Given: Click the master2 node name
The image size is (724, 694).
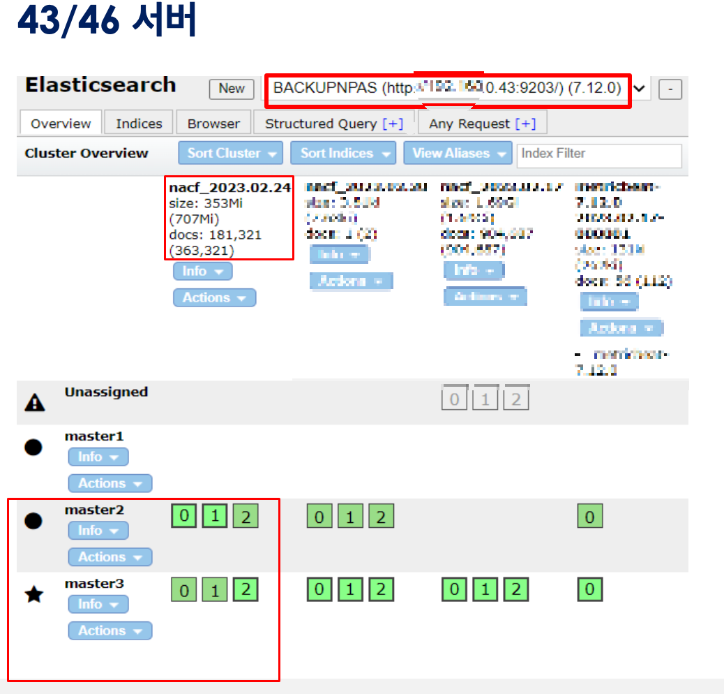Looking at the screenshot, I should (x=94, y=510).
